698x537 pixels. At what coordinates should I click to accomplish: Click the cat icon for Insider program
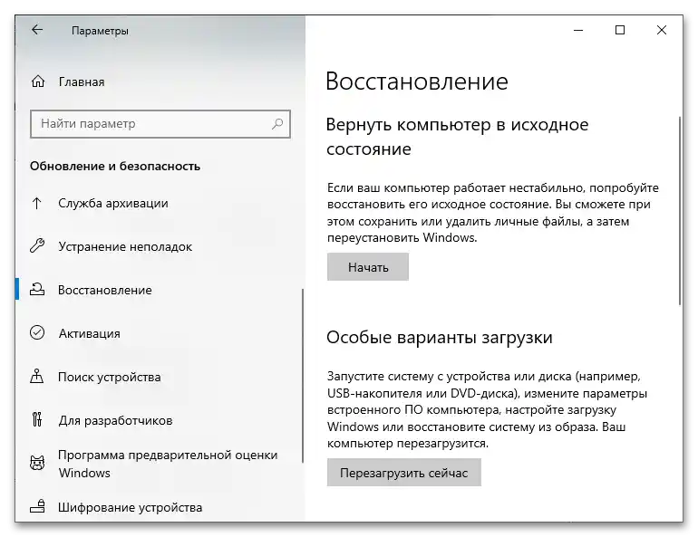point(37,464)
